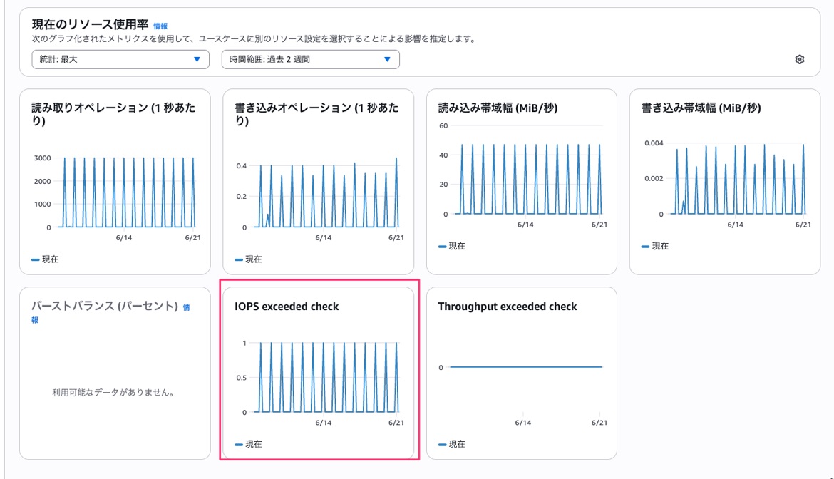Image resolution: width=834 pixels, height=479 pixels.
Task: Click the 3000 axis label in 読み取りオペレーション
Action: point(43,158)
